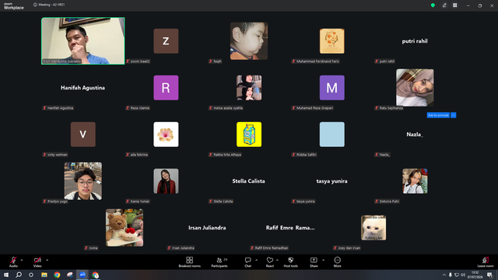Select the Nazla_ participant tile
Image resolution: width=498 pixels, height=280 pixels.
click(415, 135)
